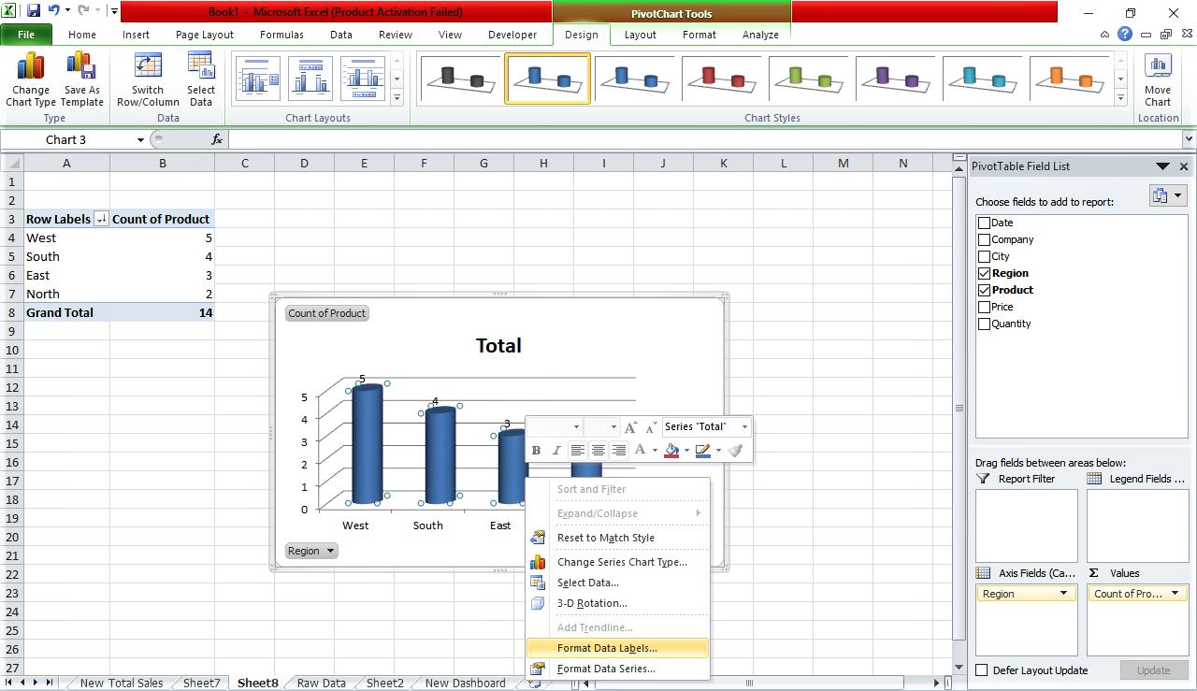Click Change Chart Type icon
Image resolution: width=1197 pixels, height=691 pixels.
[x=31, y=66]
